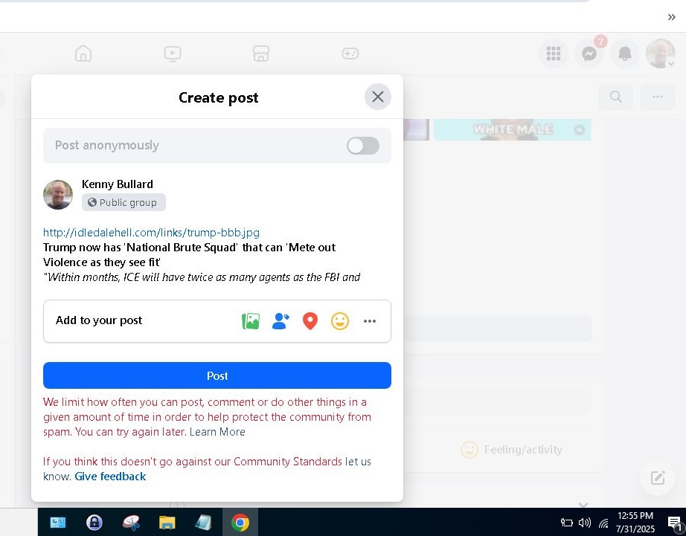Click the Give feedback link

(x=110, y=477)
